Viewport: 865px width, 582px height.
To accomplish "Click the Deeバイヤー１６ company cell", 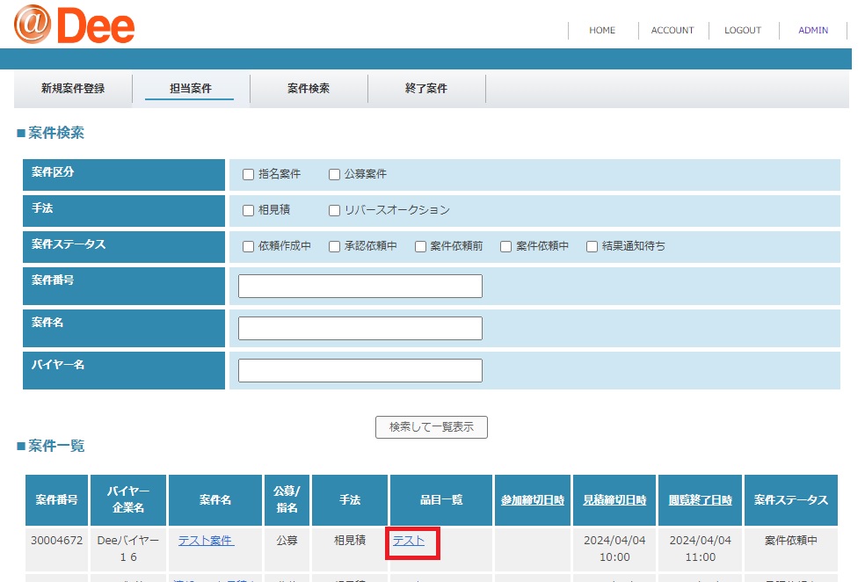I will 128,549.
